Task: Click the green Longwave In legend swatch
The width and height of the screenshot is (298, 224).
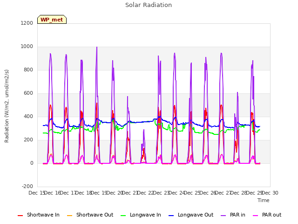Action: pyautogui.click(x=123, y=216)
